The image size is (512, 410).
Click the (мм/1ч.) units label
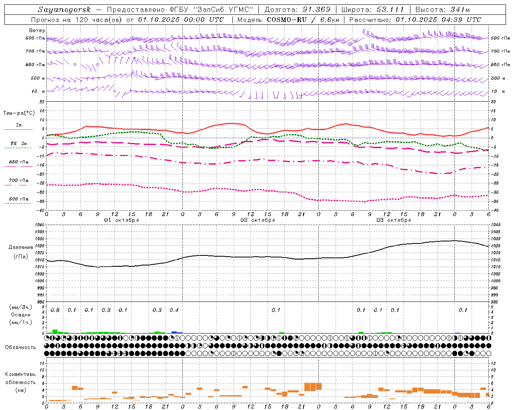[21, 322]
